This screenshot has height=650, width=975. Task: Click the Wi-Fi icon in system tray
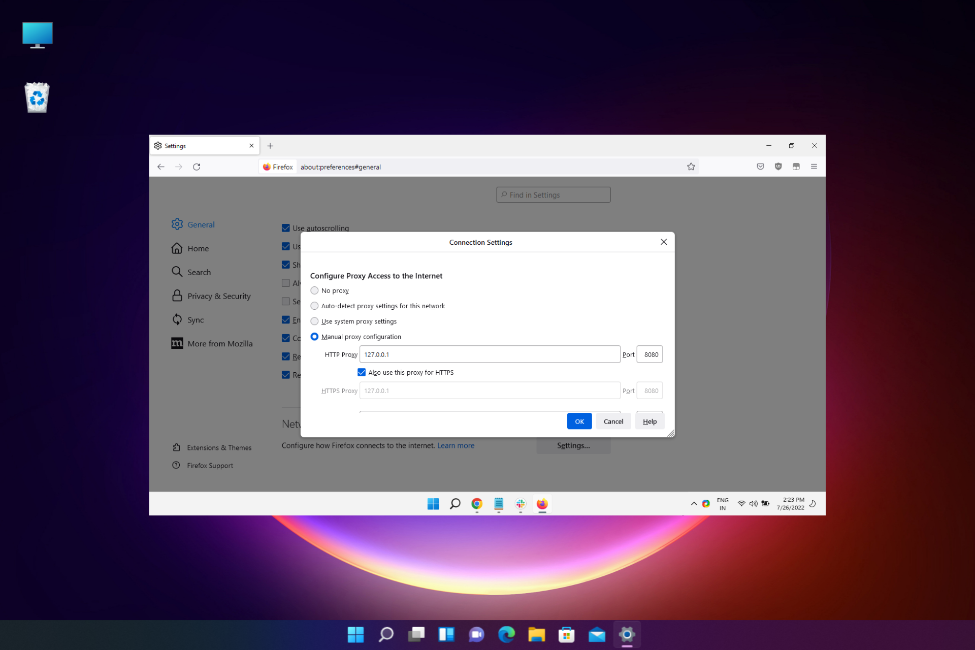tap(741, 504)
